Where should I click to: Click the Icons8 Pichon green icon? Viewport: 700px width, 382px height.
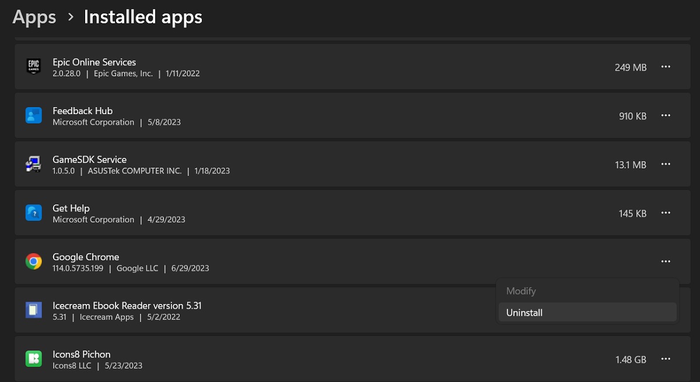(33, 359)
